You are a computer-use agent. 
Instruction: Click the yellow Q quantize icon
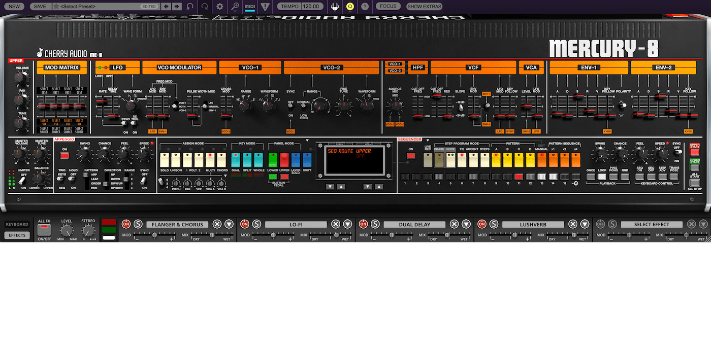tap(350, 6)
